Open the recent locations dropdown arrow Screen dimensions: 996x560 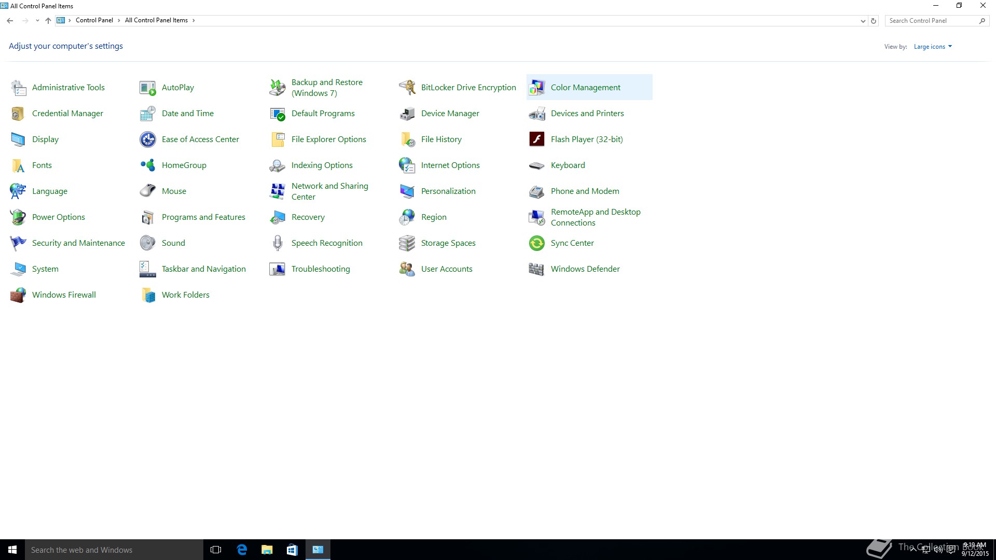[37, 21]
